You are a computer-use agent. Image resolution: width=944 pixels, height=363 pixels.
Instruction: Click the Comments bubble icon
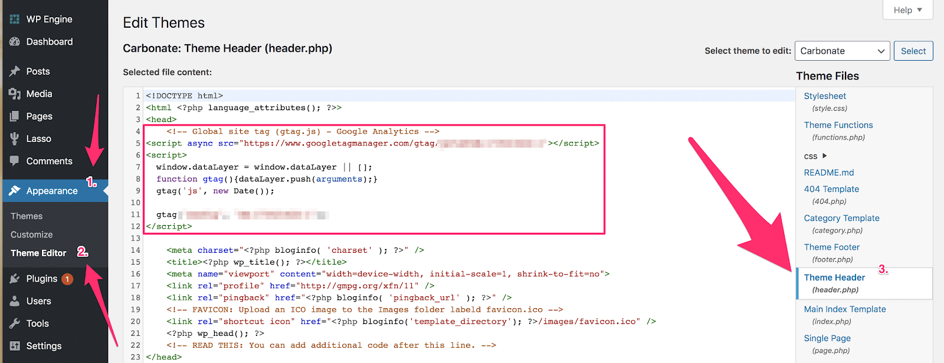[x=15, y=161]
